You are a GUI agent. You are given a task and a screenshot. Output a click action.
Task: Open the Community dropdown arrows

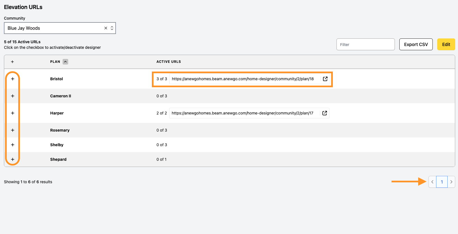pyautogui.click(x=112, y=28)
